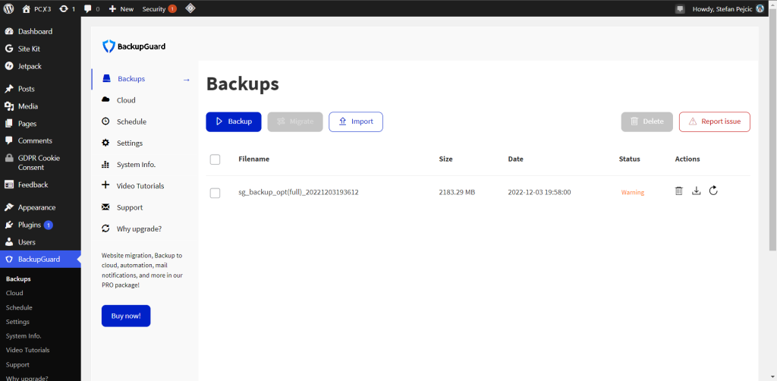Open the notifications icon near Howdy

[681, 8]
